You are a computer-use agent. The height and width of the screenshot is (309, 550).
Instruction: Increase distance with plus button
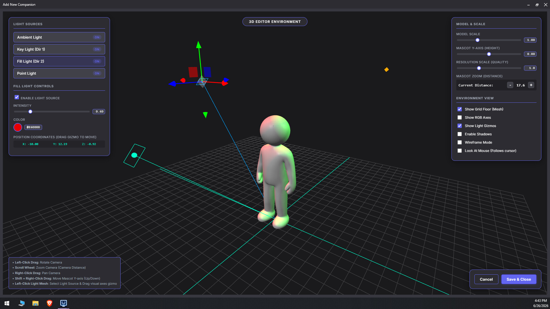531,85
